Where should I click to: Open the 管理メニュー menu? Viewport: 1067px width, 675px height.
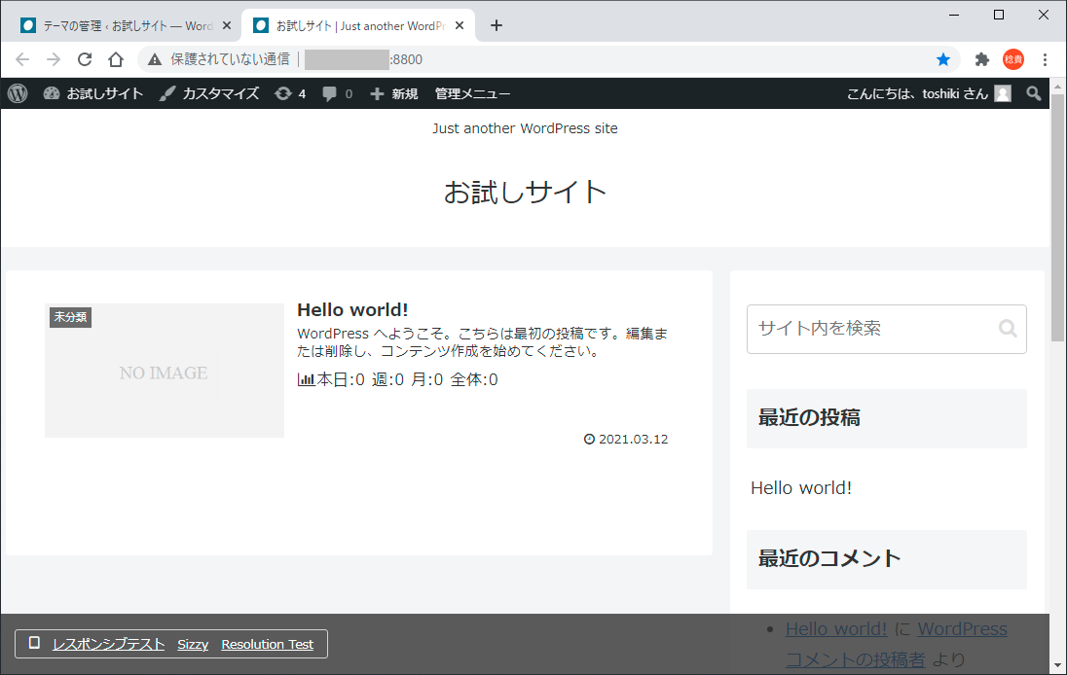pos(472,93)
